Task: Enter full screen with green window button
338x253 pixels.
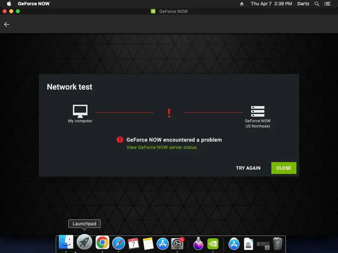Action: (x=18, y=11)
